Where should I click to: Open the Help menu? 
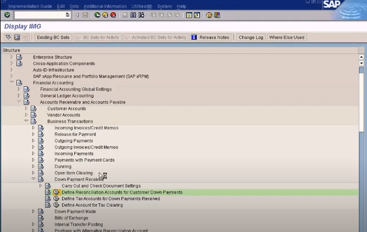click(181, 6)
